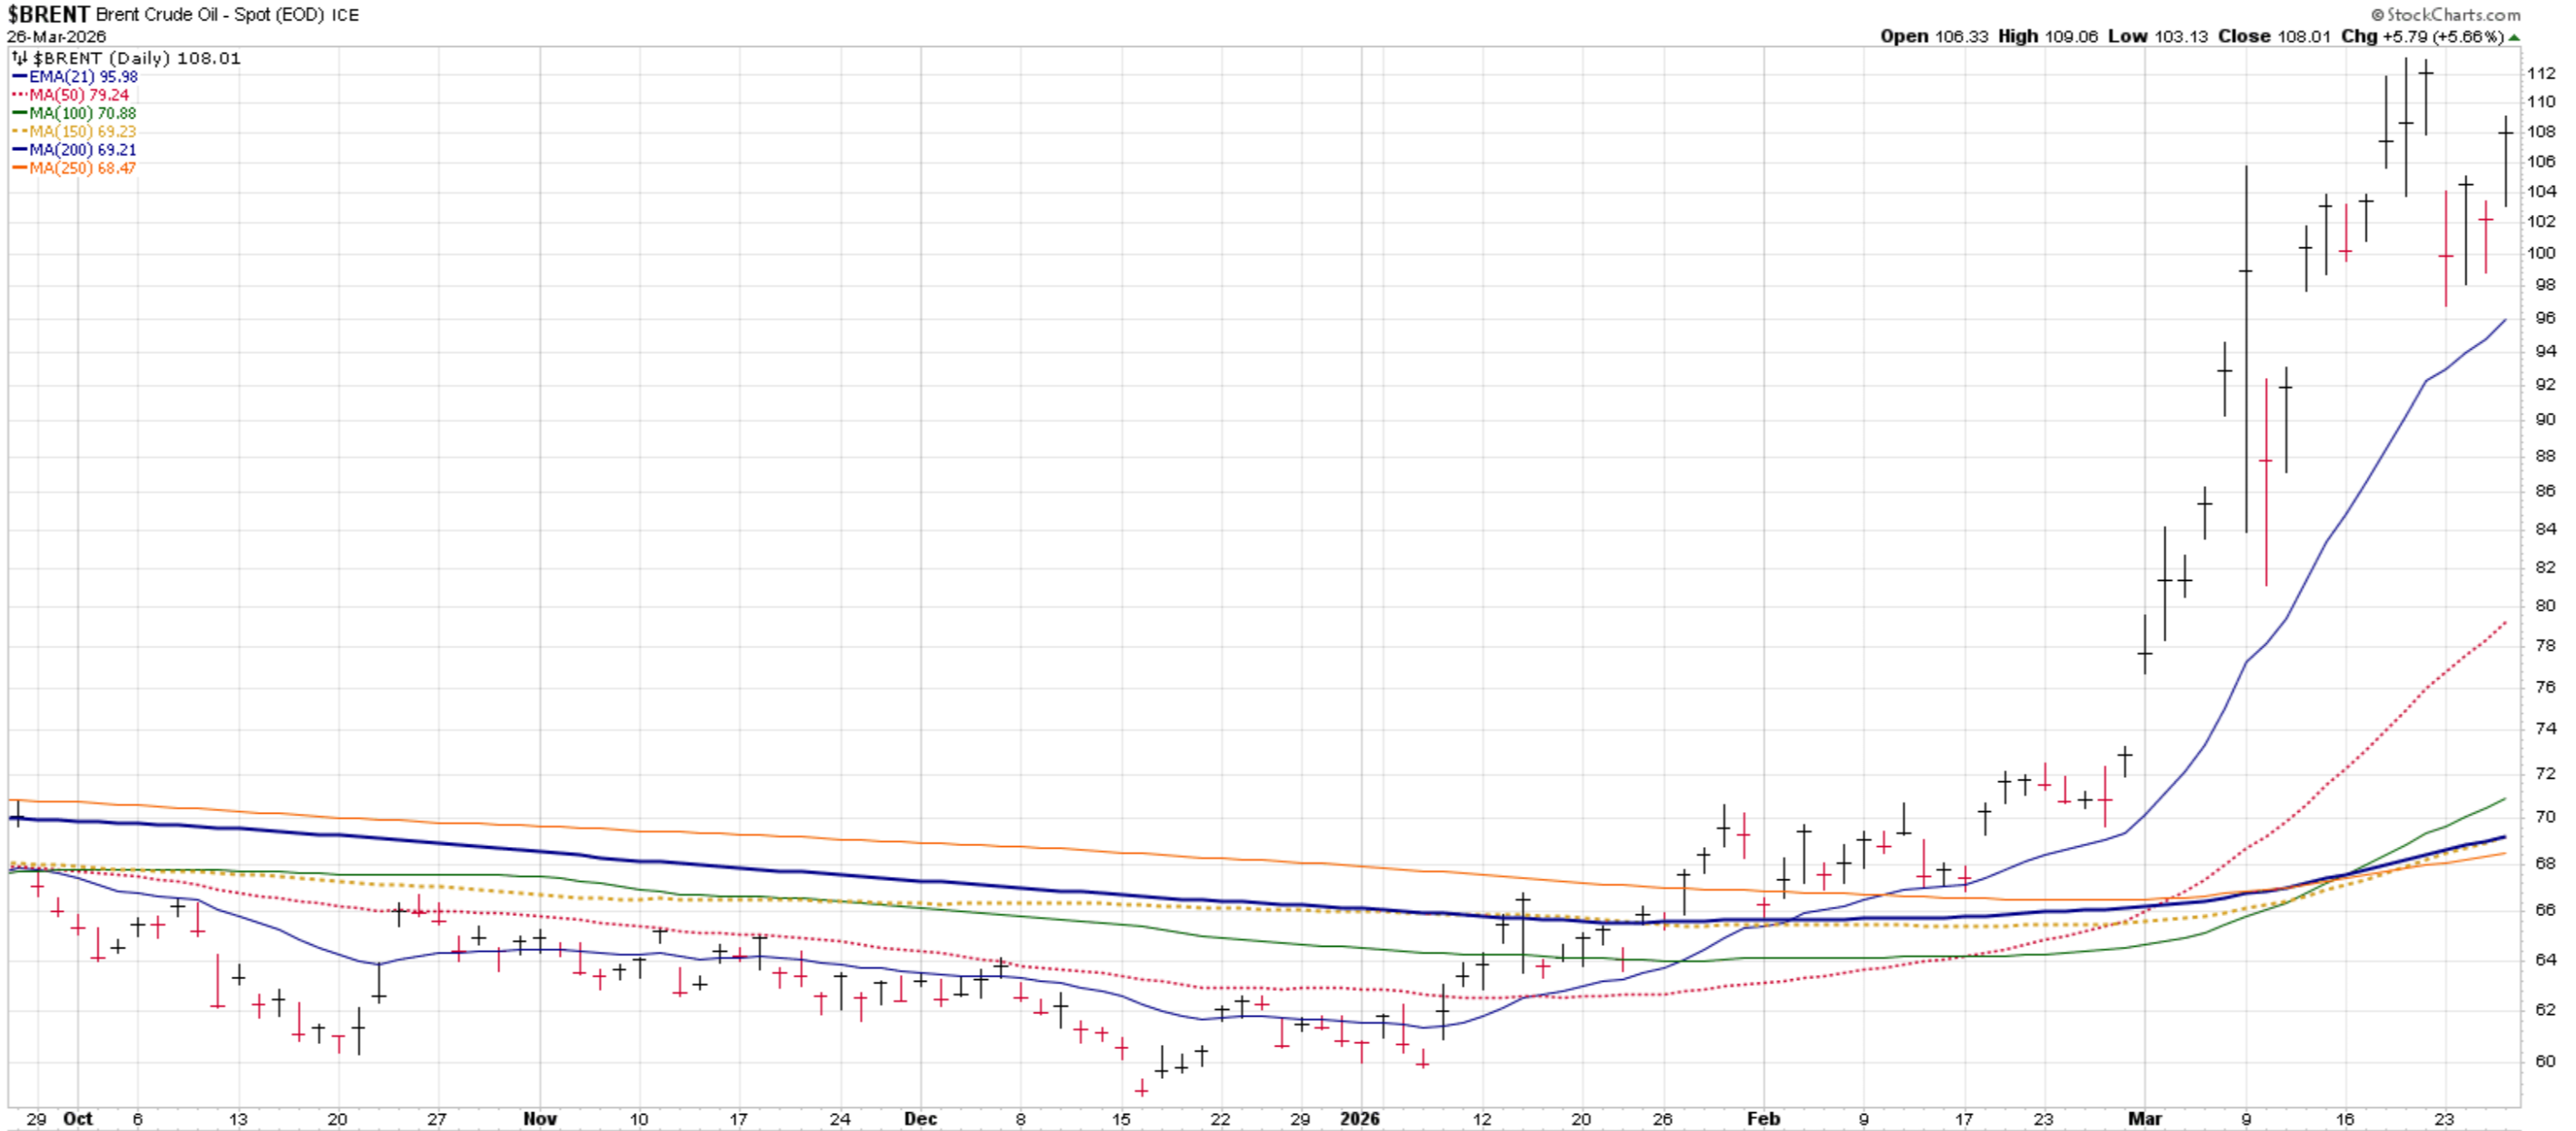Click the Close 108.01 value in header
2576x1131 pixels.
click(2303, 36)
